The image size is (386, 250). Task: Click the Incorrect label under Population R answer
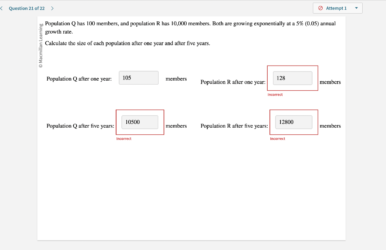(275, 95)
